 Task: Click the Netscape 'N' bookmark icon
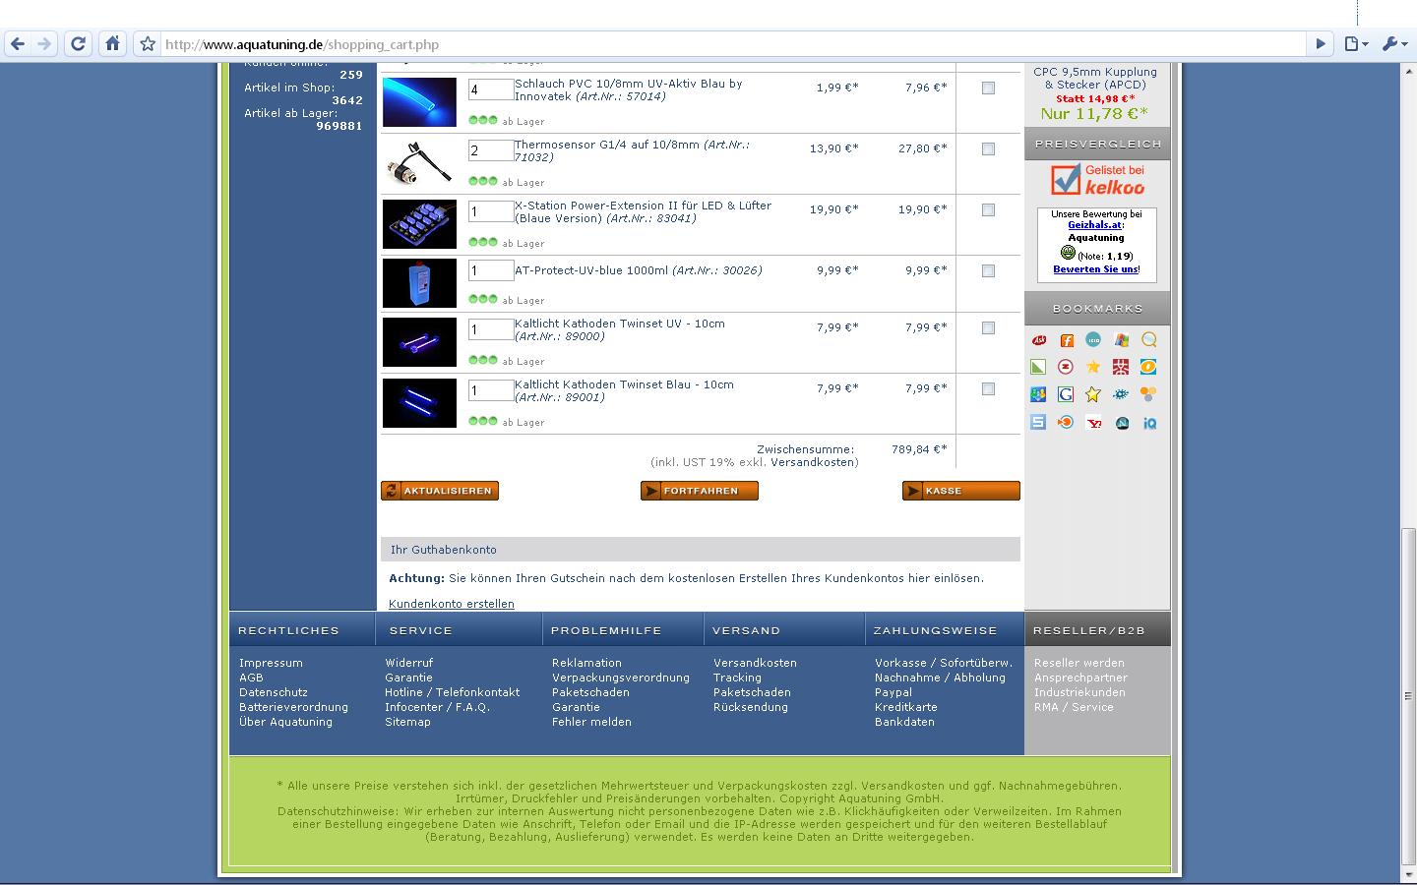pos(1121,423)
